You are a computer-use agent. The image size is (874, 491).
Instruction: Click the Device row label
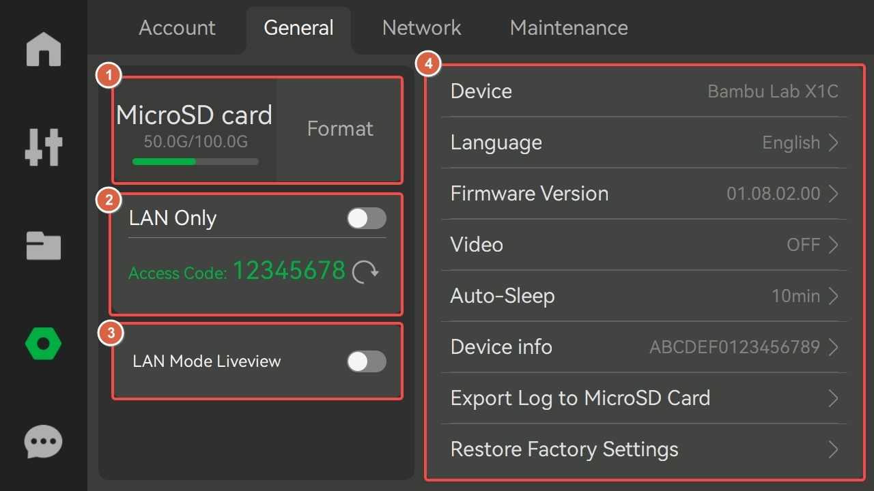[x=481, y=91]
